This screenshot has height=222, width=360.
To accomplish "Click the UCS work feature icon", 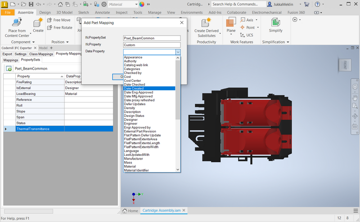I will (x=246, y=35).
